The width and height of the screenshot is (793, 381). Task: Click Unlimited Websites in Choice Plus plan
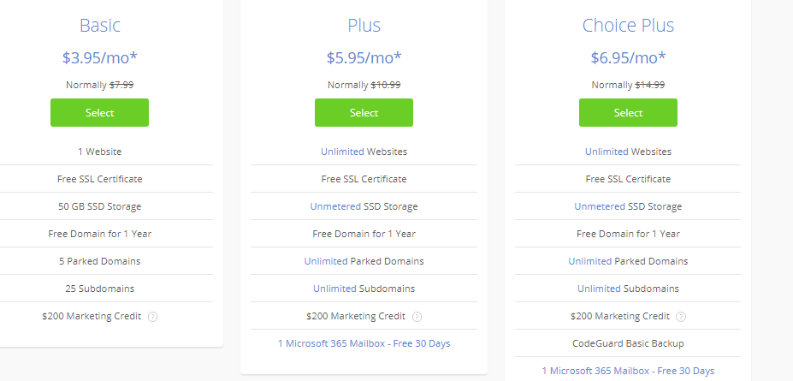tap(628, 152)
